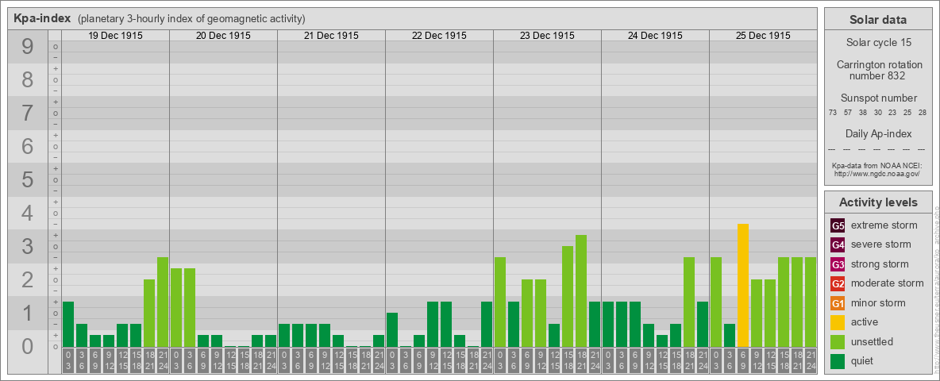Click the 'Kpa-index' chart title
This screenshot has height=381, width=940.
[43, 18]
